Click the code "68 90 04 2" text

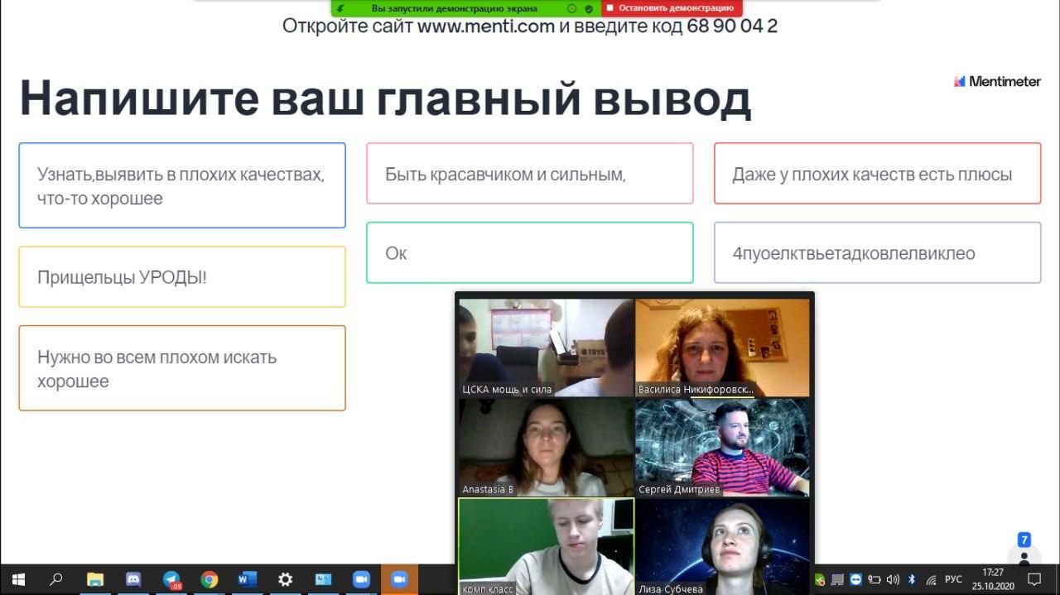732,26
